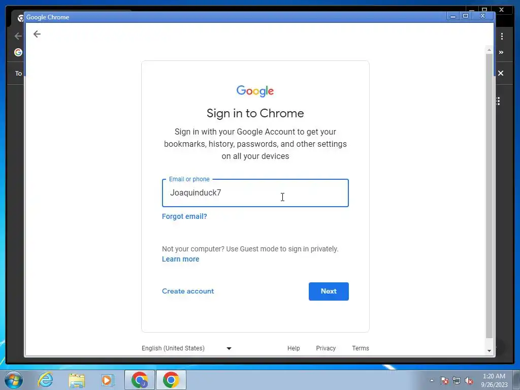Open the Terms link in footer

tap(361, 348)
